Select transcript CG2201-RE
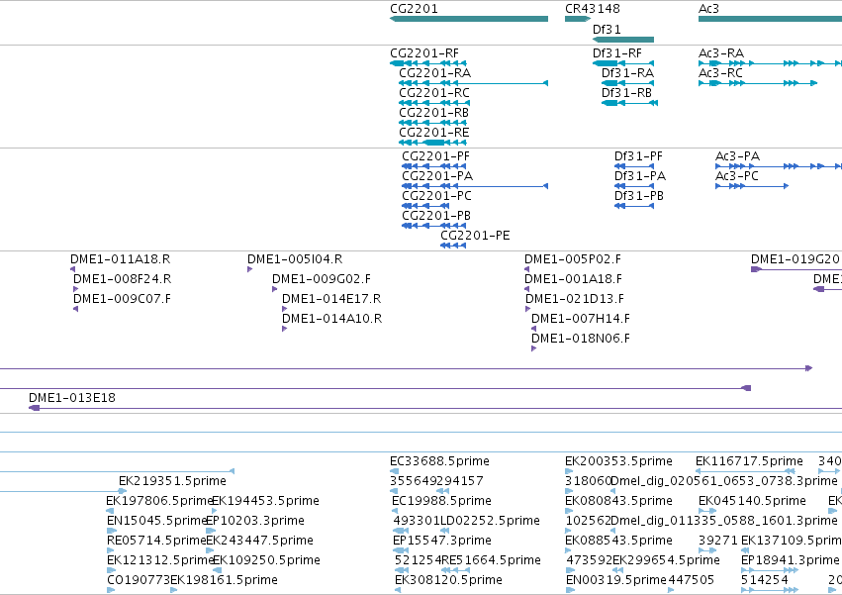Viewport: 842px width, 595px height. click(x=432, y=143)
